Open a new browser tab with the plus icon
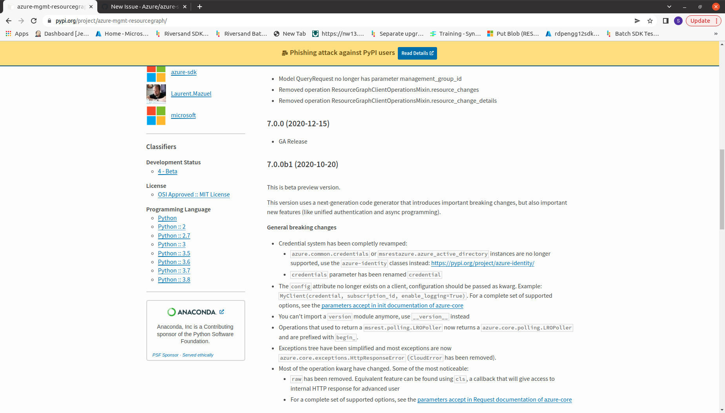Viewport: 725px width, 413px height. [x=200, y=7]
